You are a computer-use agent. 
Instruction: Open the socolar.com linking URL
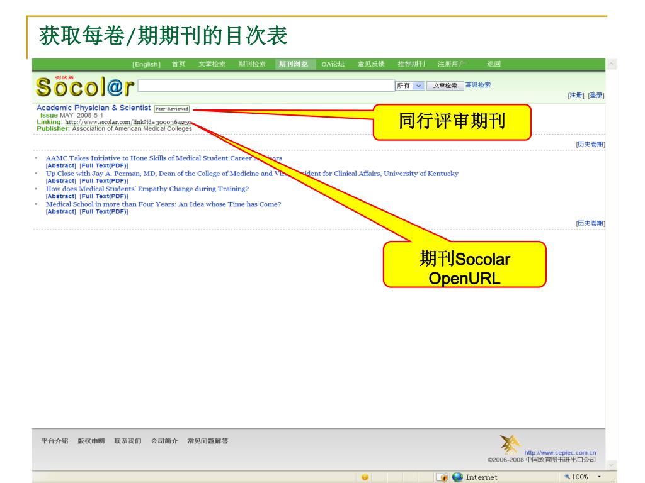128,122
